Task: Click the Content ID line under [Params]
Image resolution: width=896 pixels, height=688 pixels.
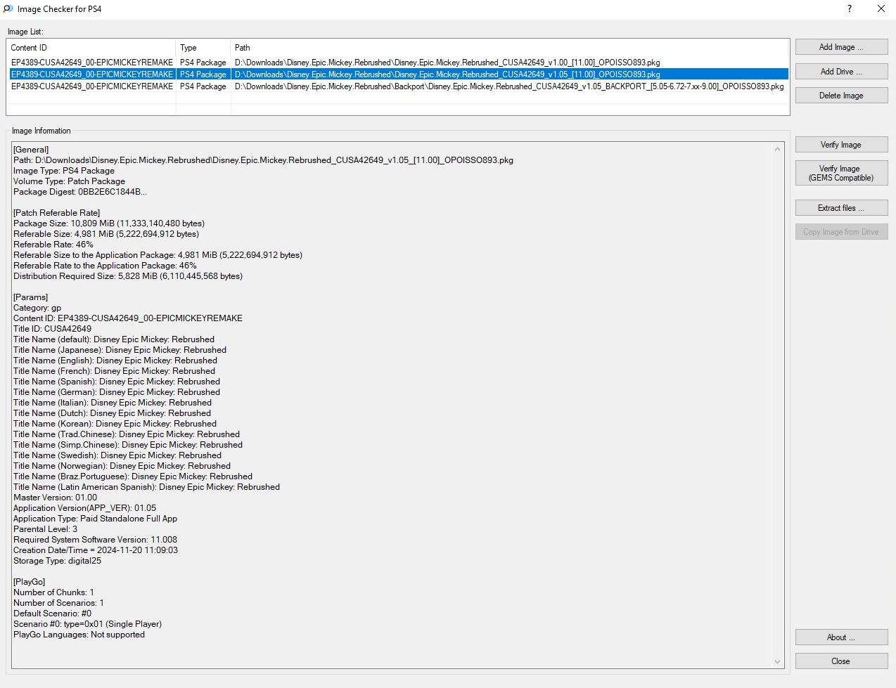Action: point(128,318)
